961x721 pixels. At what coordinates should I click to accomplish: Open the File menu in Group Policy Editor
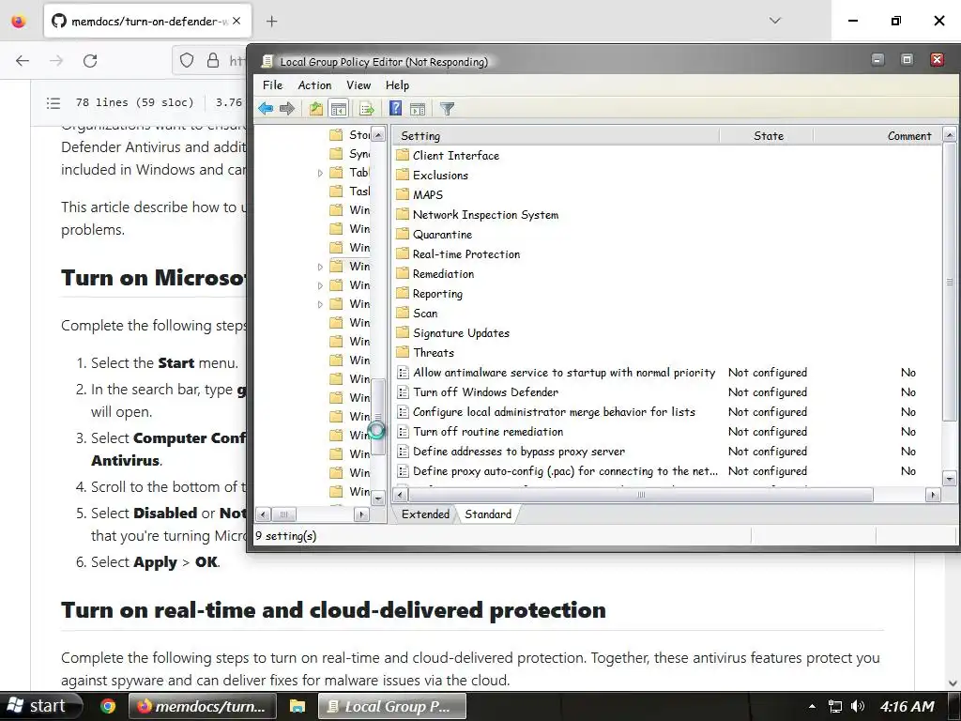tap(273, 85)
